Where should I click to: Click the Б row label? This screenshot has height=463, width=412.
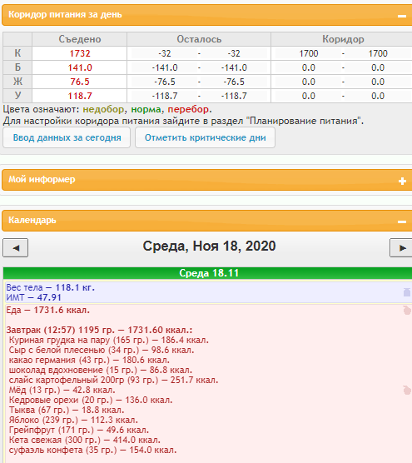pos(17,67)
